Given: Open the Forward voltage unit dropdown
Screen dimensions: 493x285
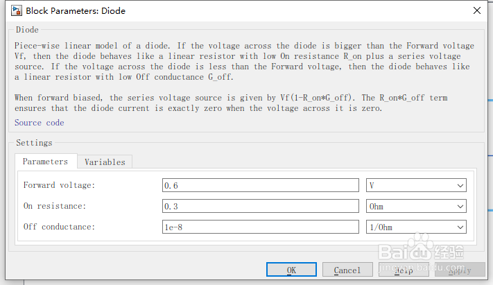Looking at the screenshot, I should (x=416, y=185).
